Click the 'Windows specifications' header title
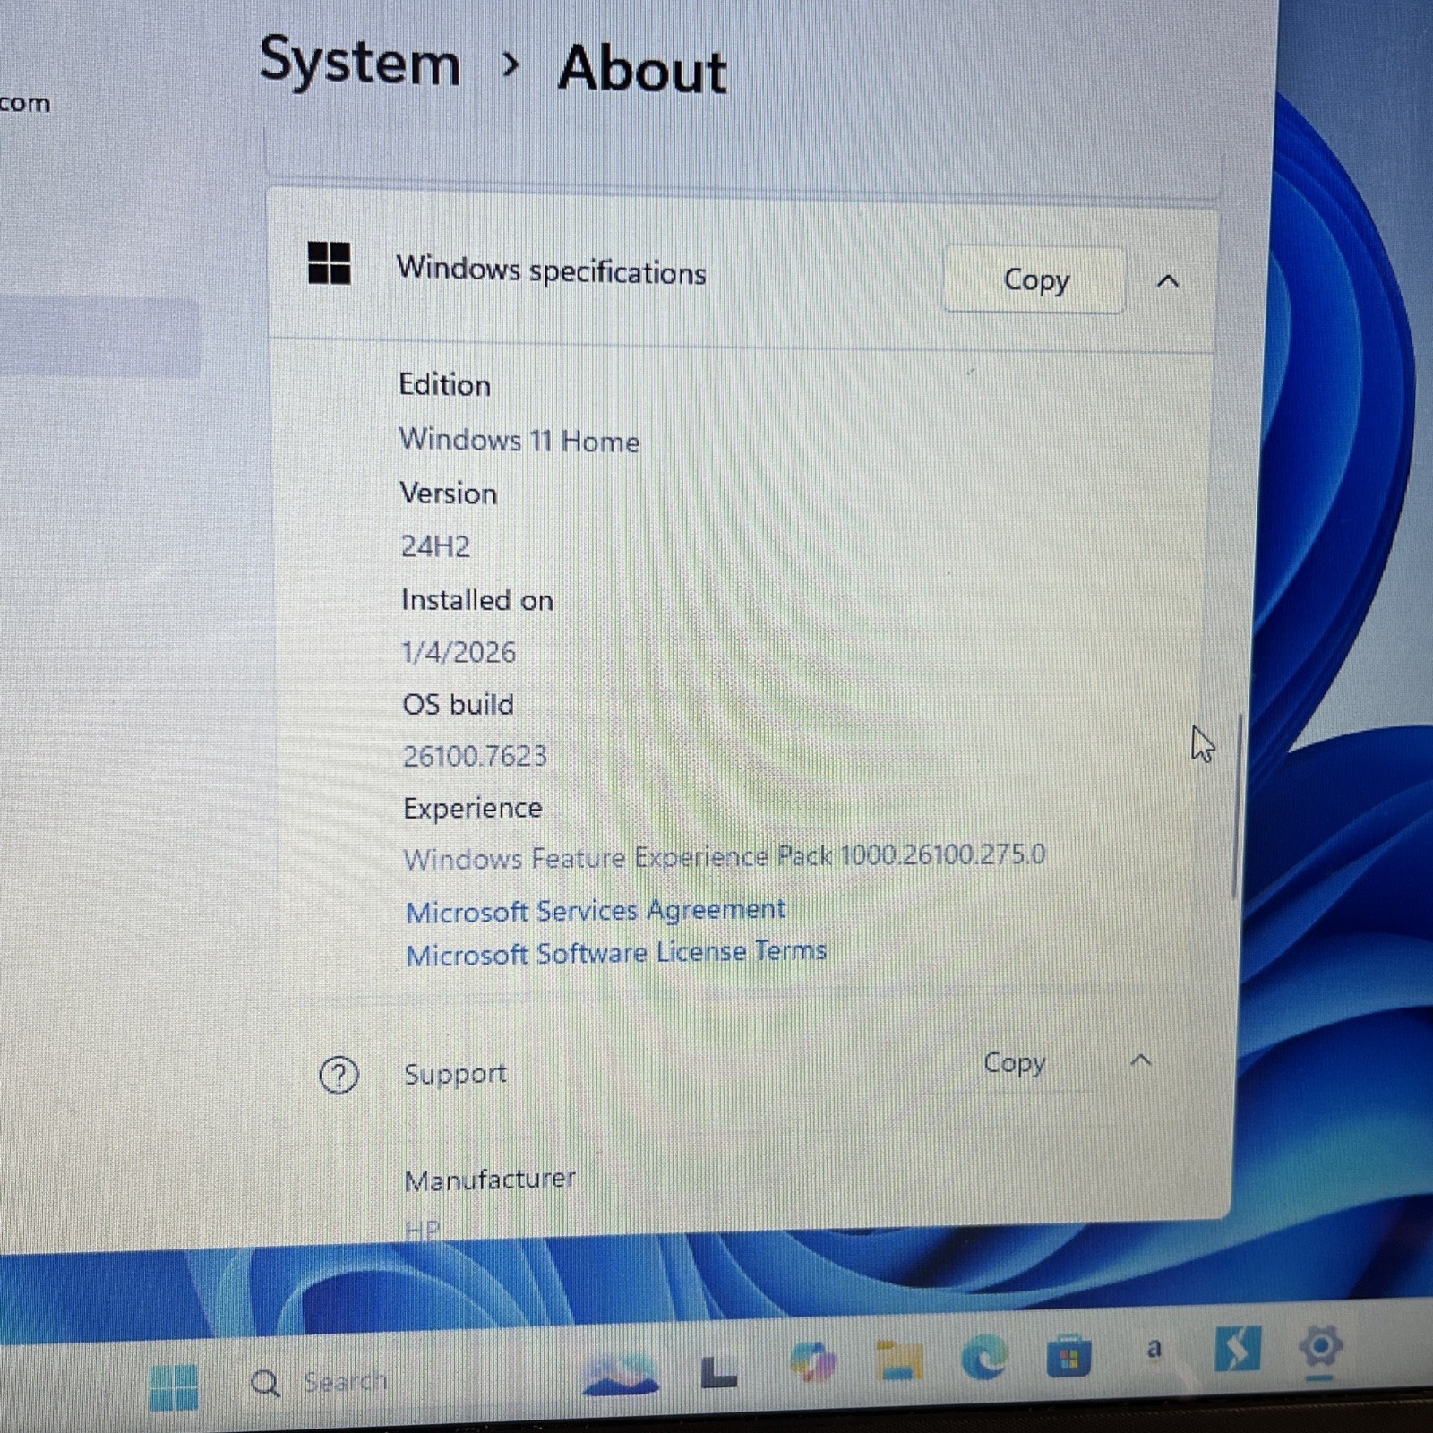This screenshot has height=1433, width=1433. coord(551,270)
